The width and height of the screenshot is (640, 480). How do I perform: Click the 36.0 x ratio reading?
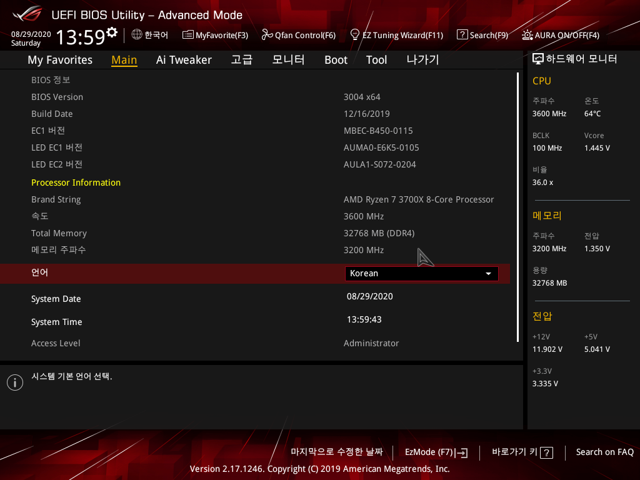(542, 182)
